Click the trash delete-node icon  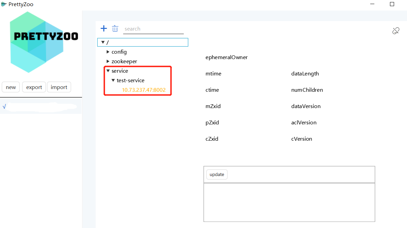click(x=115, y=29)
